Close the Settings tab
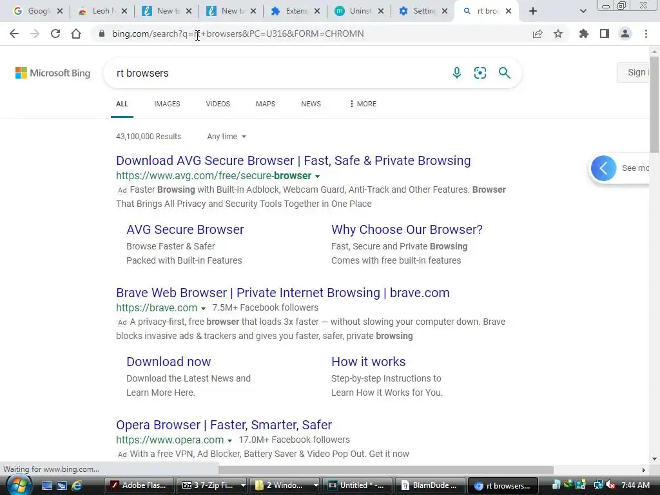660x495 pixels. (x=445, y=11)
